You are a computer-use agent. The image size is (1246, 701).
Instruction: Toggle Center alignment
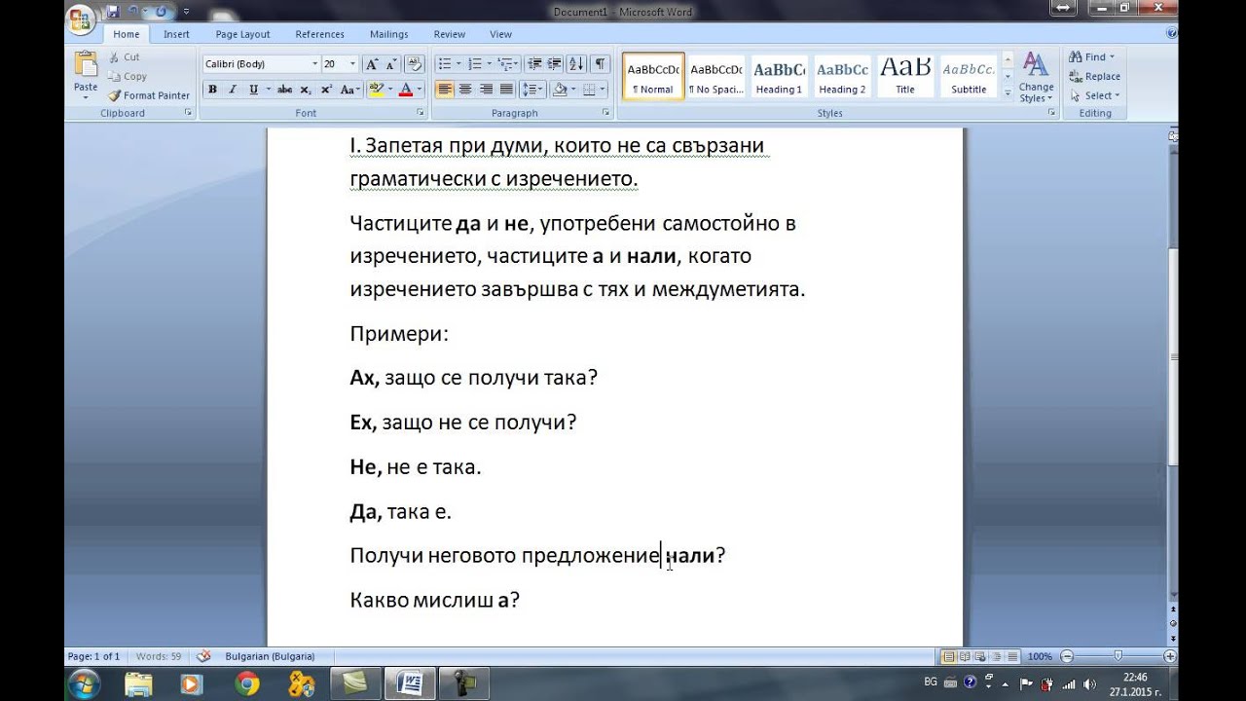465,90
